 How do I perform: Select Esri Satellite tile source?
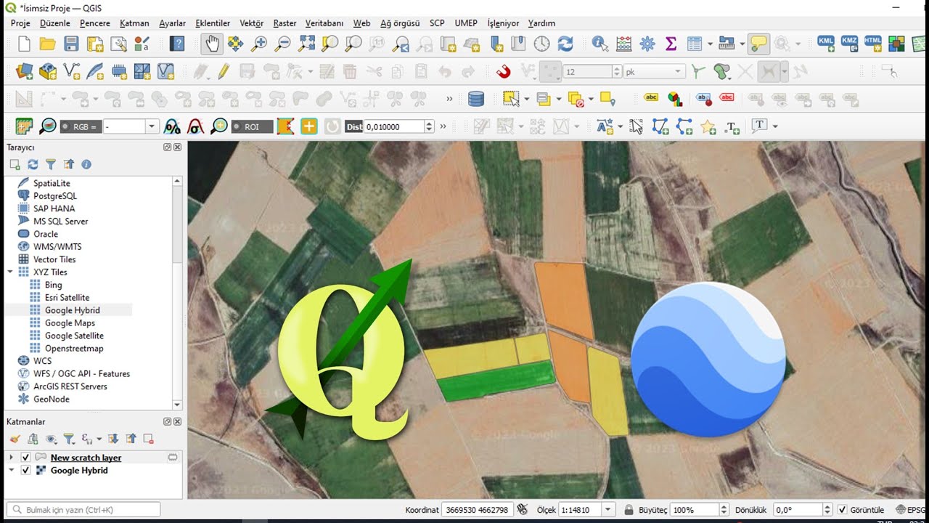point(67,298)
